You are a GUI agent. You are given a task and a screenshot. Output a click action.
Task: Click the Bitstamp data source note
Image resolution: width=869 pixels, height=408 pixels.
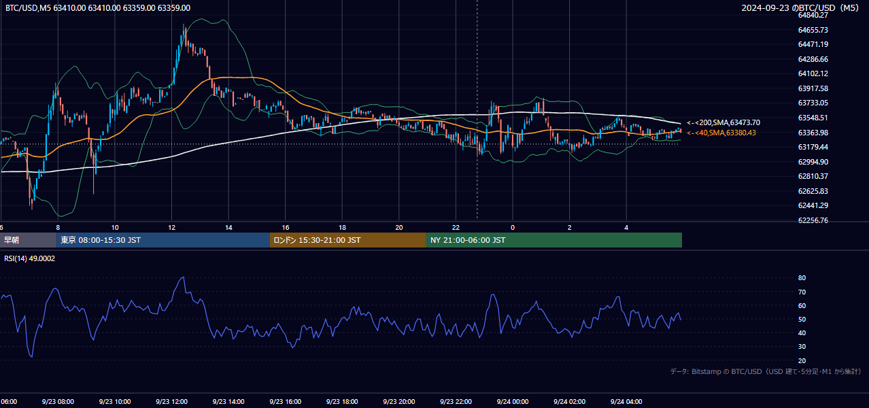point(766,371)
